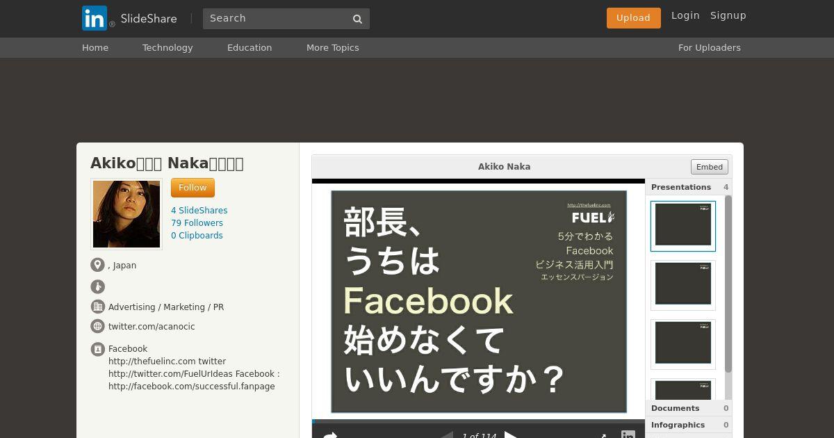Click the slide progress bar
Image resolution: width=834 pixels, height=438 pixels.
pos(479,421)
